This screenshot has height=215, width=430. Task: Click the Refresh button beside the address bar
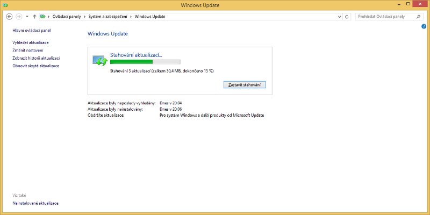[347, 17]
